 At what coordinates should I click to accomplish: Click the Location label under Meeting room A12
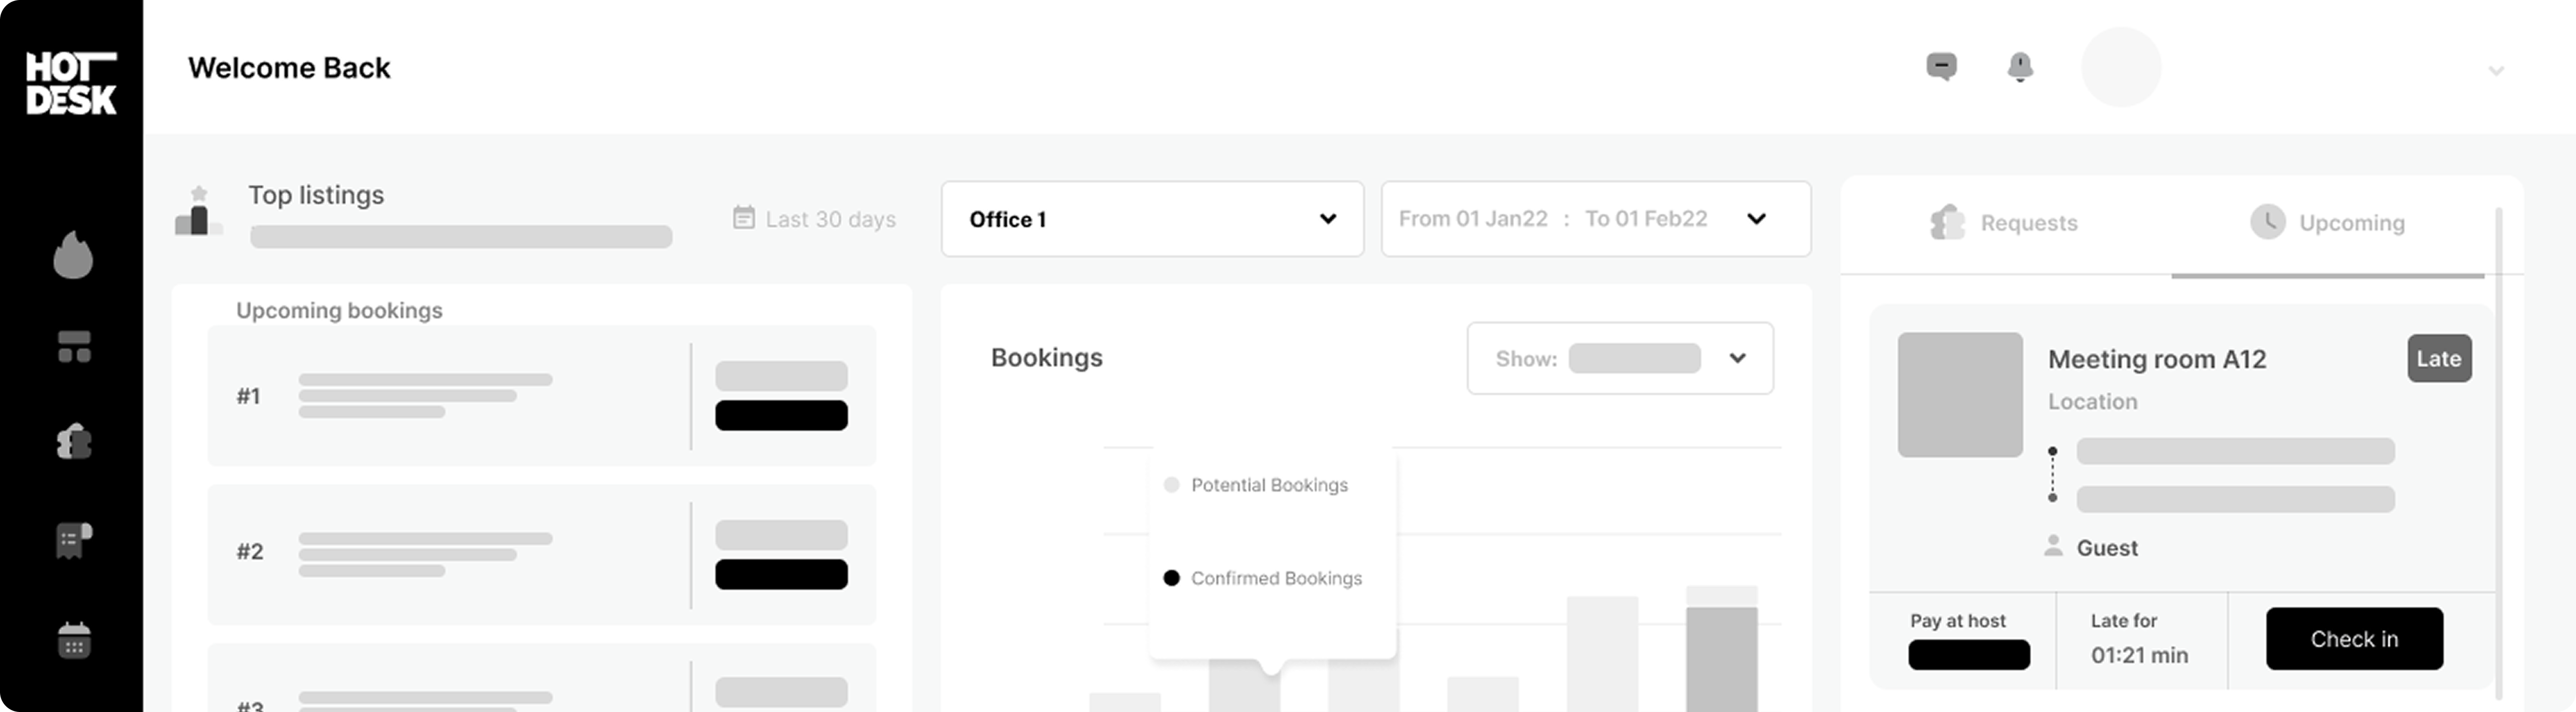tap(2092, 401)
